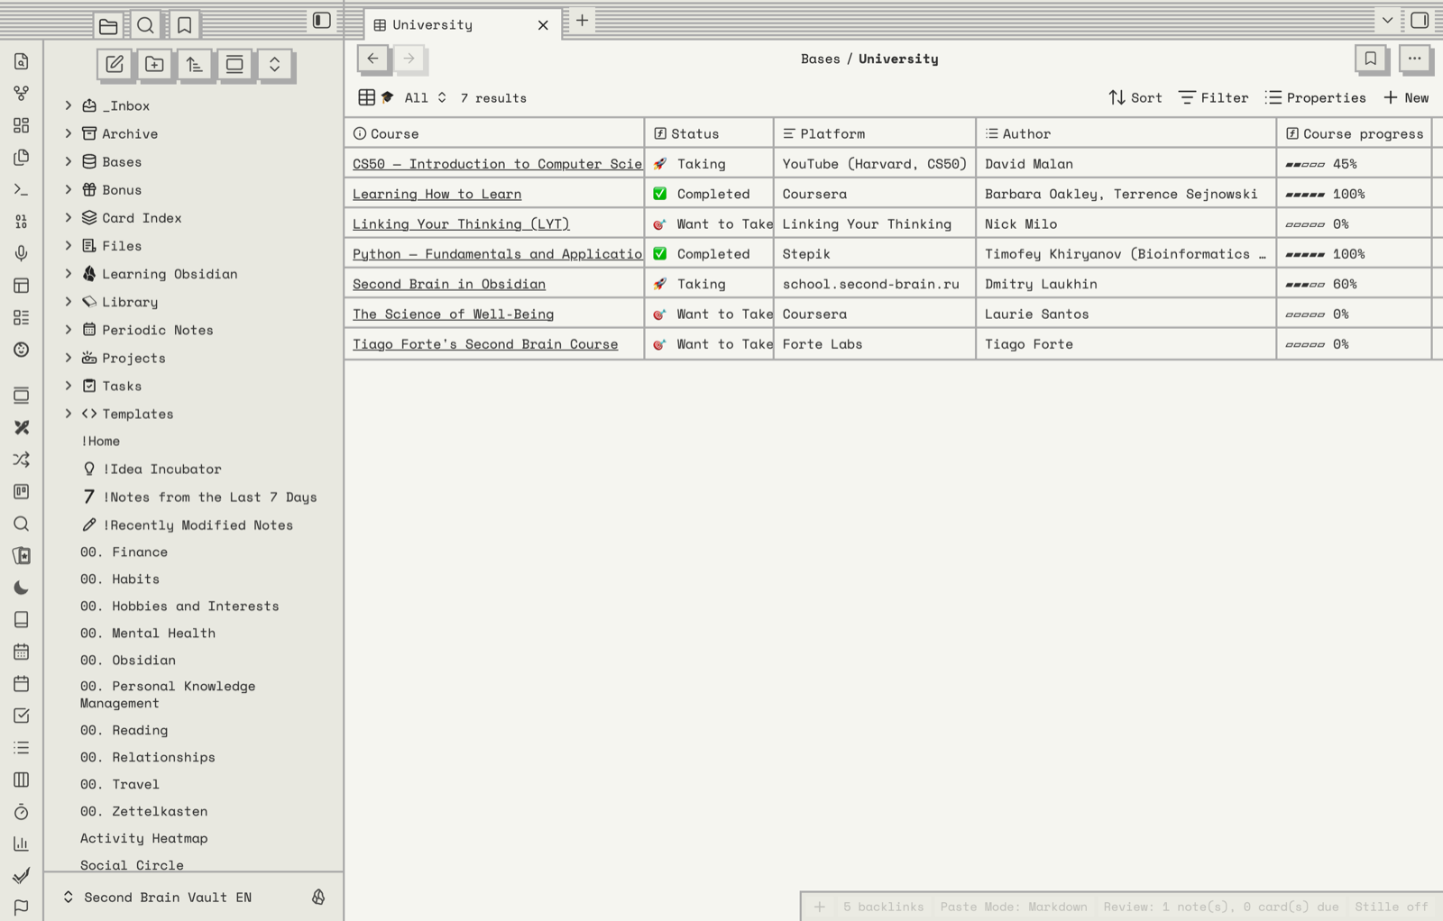The height and width of the screenshot is (921, 1443).
Task: Click the Course column header
Action: coord(494,133)
